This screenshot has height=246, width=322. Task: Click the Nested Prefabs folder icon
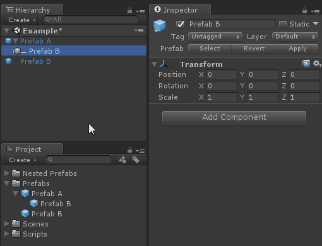pos(16,173)
